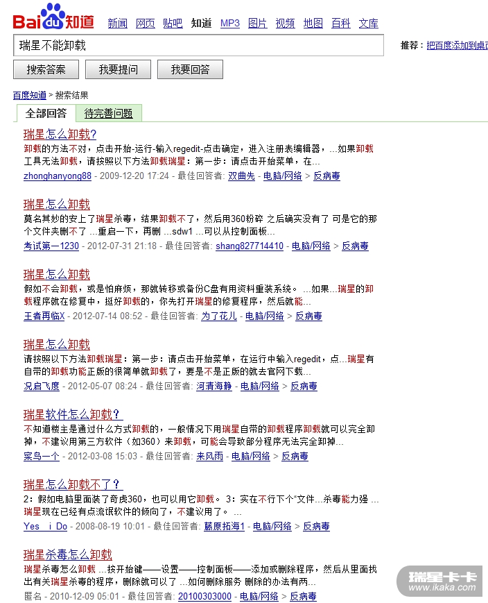This screenshot has height=603, width=488.
Task: Open 电脑/网络 category in Yes i Do result
Action: (x=272, y=526)
